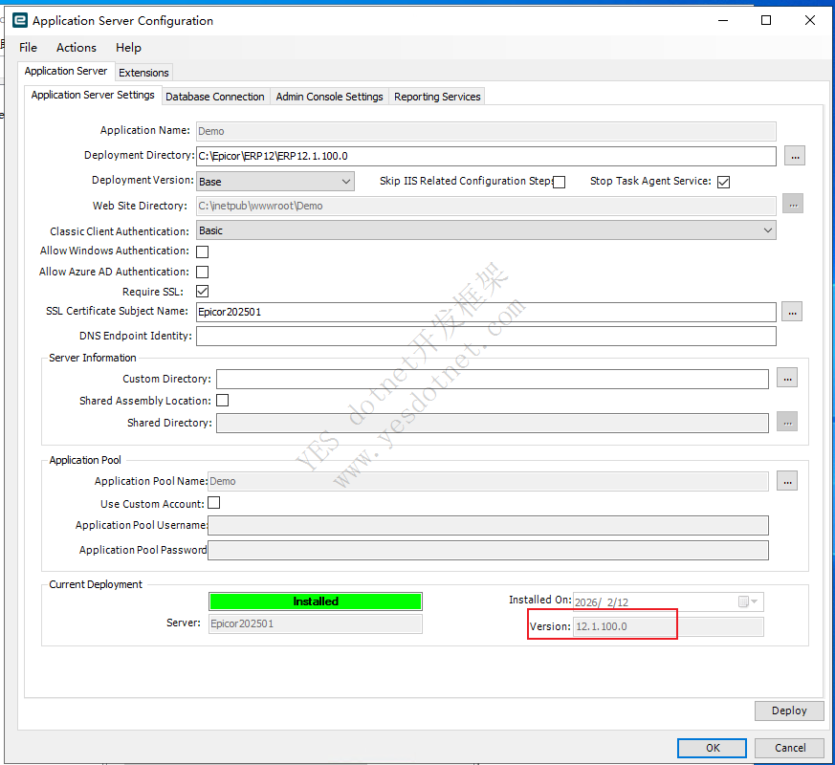The height and width of the screenshot is (765, 835).
Task: Click the DNS Endpoint Identity field
Action: (486, 336)
